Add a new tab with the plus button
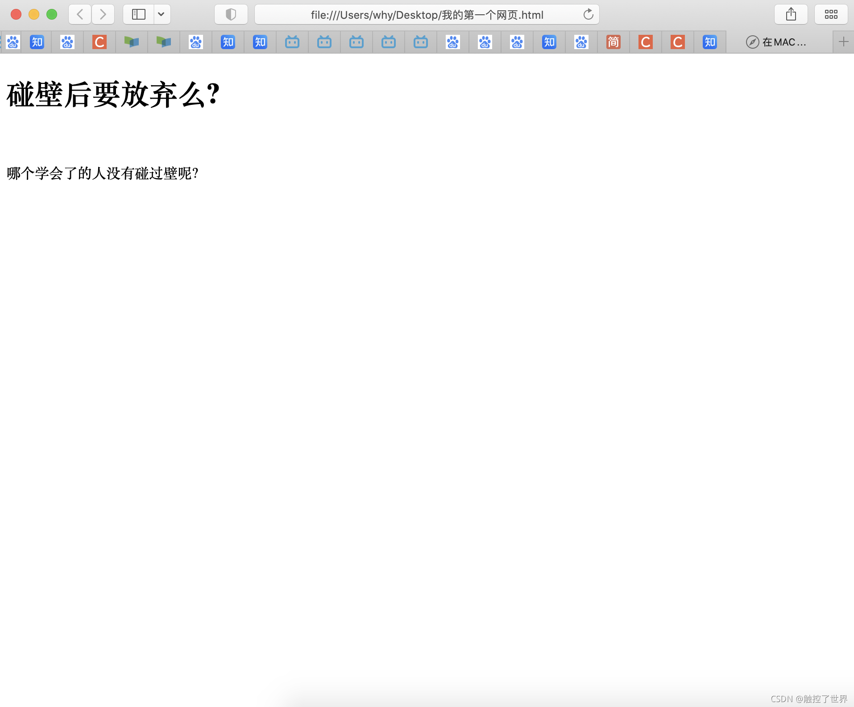The image size is (854, 707). [843, 42]
